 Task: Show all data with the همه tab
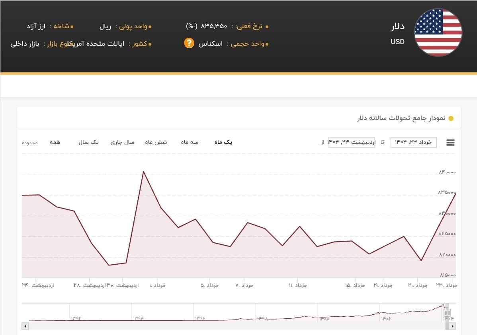coord(56,142)
